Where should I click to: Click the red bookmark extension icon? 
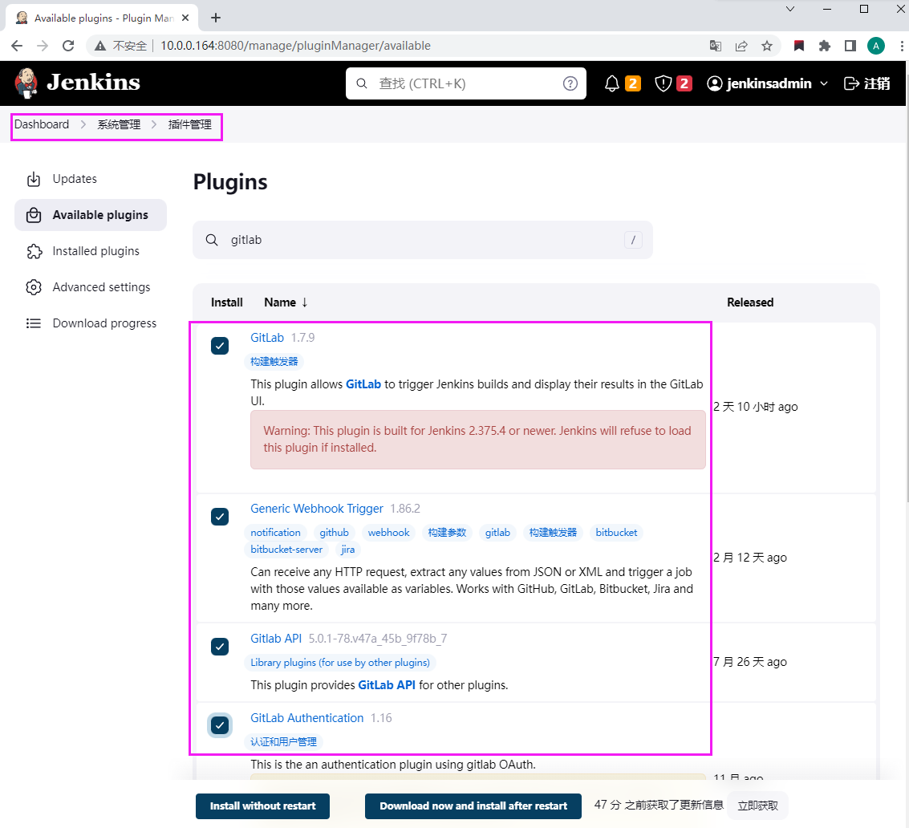pos(799,46)
